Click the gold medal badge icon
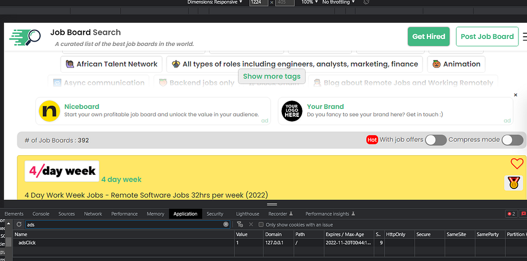Image resolution: width=527 pixels, height=261 pixels. pos(514,183)
